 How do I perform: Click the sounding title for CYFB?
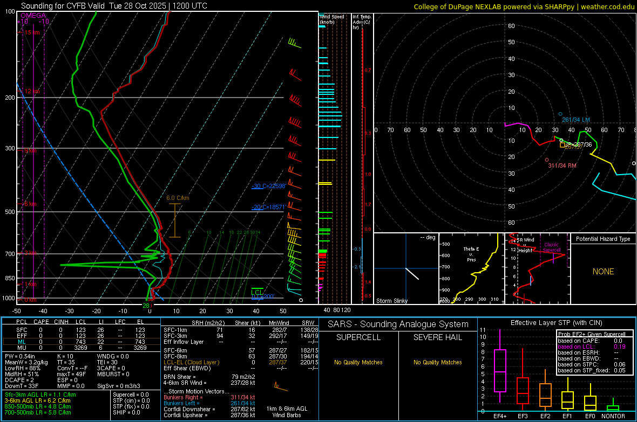114,6
